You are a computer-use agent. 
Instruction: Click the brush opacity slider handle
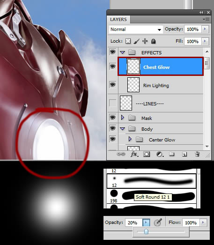(146, 231)
